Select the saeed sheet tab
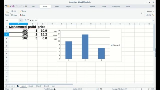Image resolution: width=160 pixels, height=90 pixels. click(x=23, y=86)
